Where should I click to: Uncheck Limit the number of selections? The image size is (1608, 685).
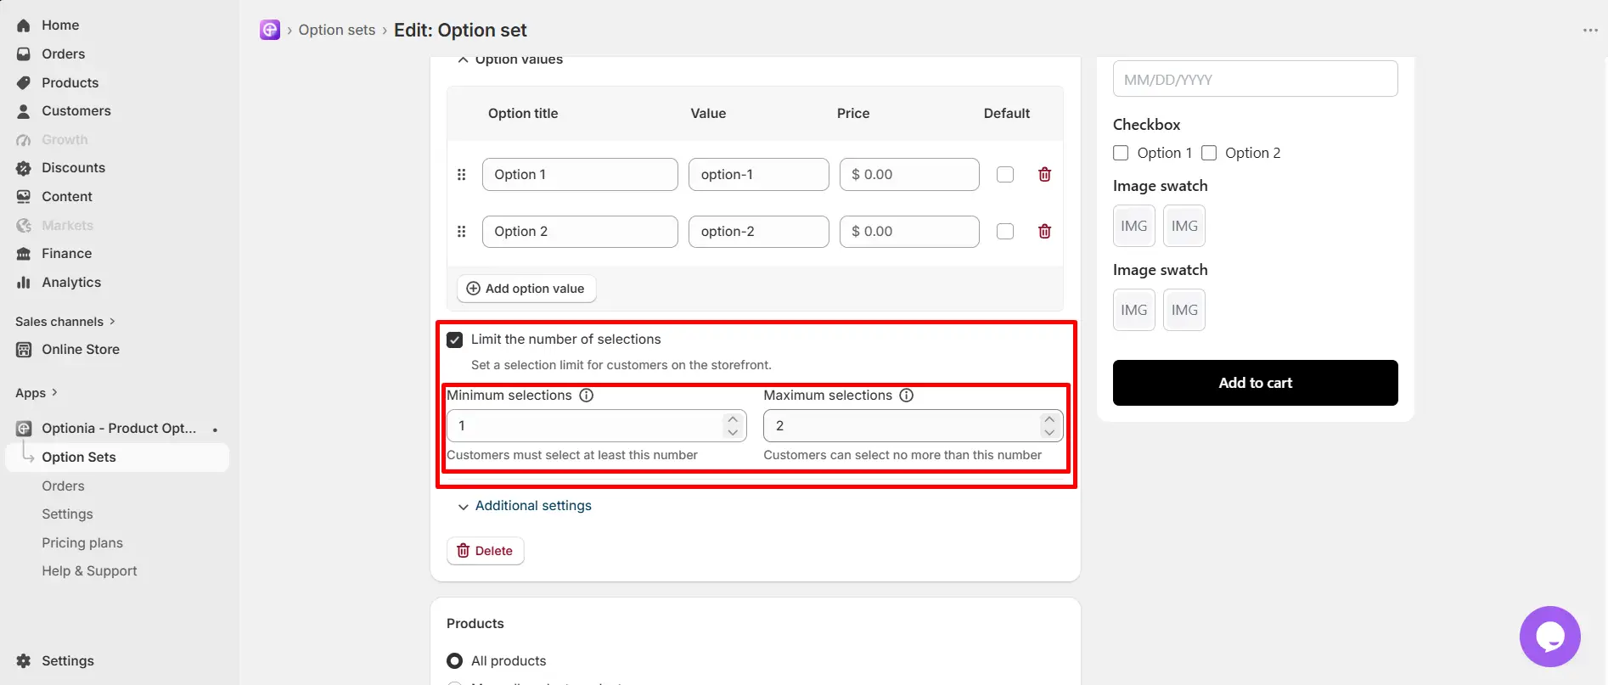(455, 340)
